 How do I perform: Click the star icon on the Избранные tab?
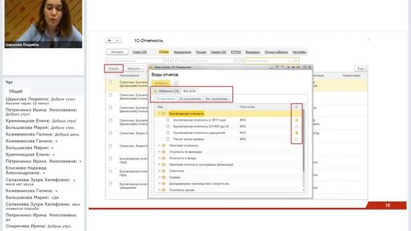pos(155,91)
